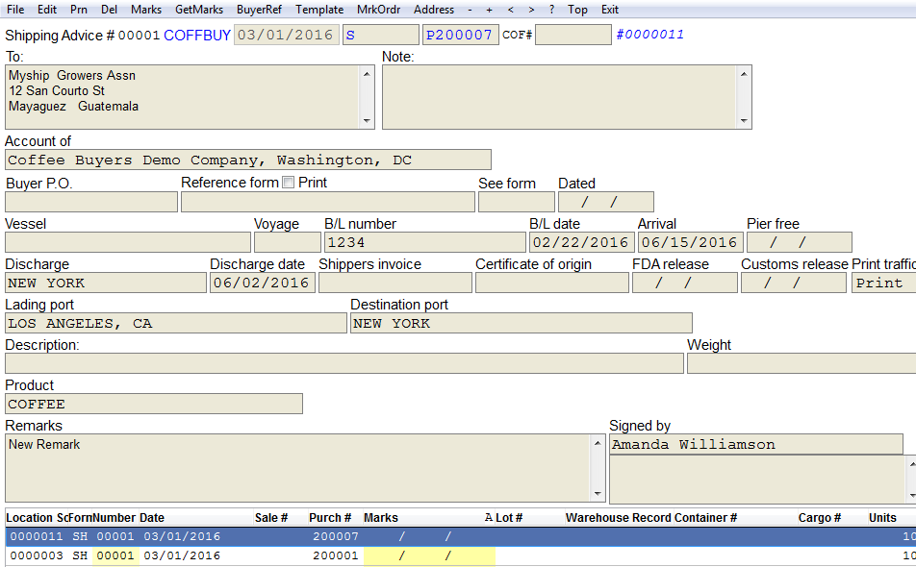Click the Shippers invoice field
916x567 pixels.
tap(394, 283)
